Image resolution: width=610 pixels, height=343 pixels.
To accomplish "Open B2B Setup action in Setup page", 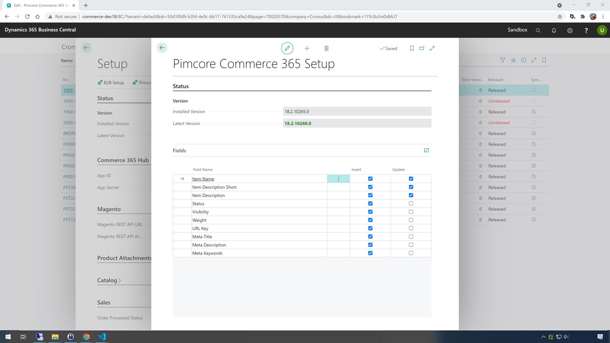I will (111, 82).
